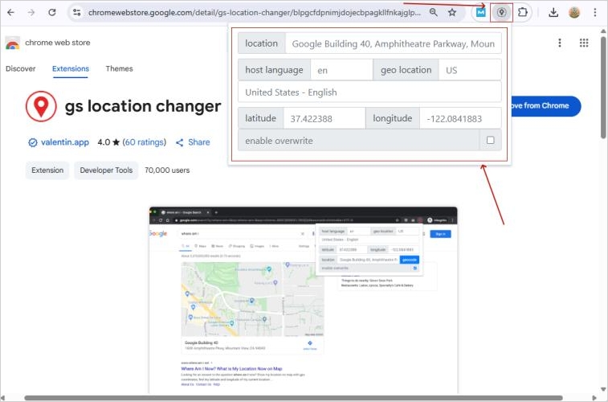
Task: Open the Chrome profile avatar
Action: (574, 13)
